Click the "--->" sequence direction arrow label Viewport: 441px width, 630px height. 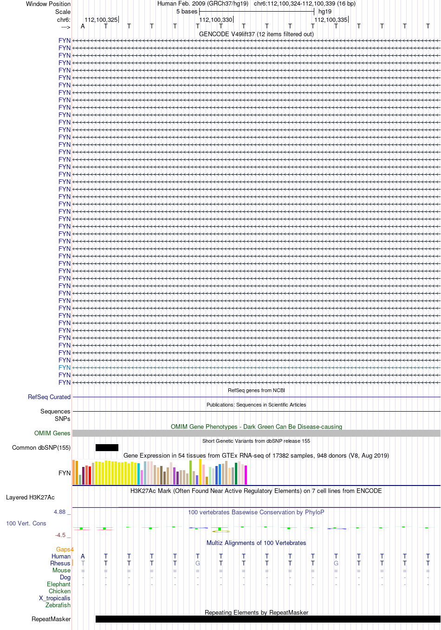(x=65, y=27)
